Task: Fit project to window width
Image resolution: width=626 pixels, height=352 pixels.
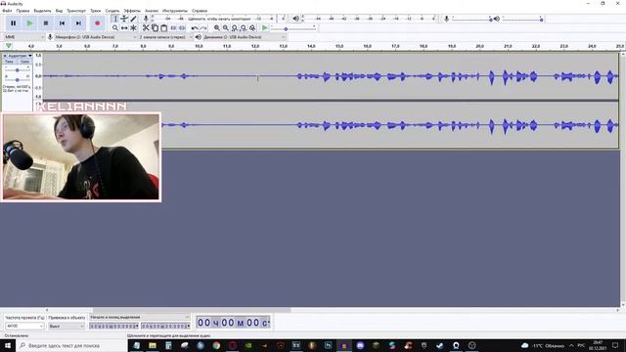Action: [x=244, y=28]
